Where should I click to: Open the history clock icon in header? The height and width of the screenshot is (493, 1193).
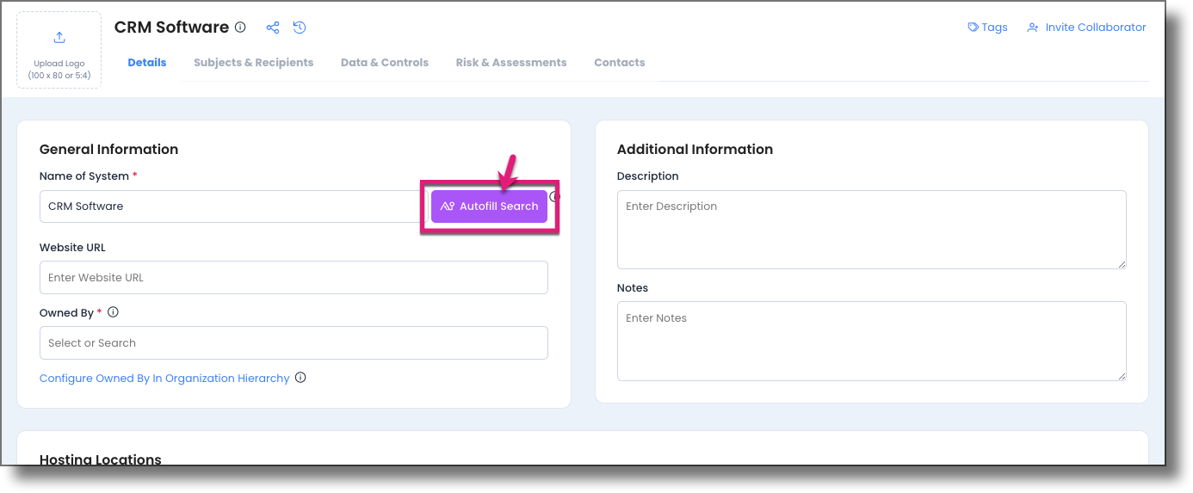pos(300,28)
